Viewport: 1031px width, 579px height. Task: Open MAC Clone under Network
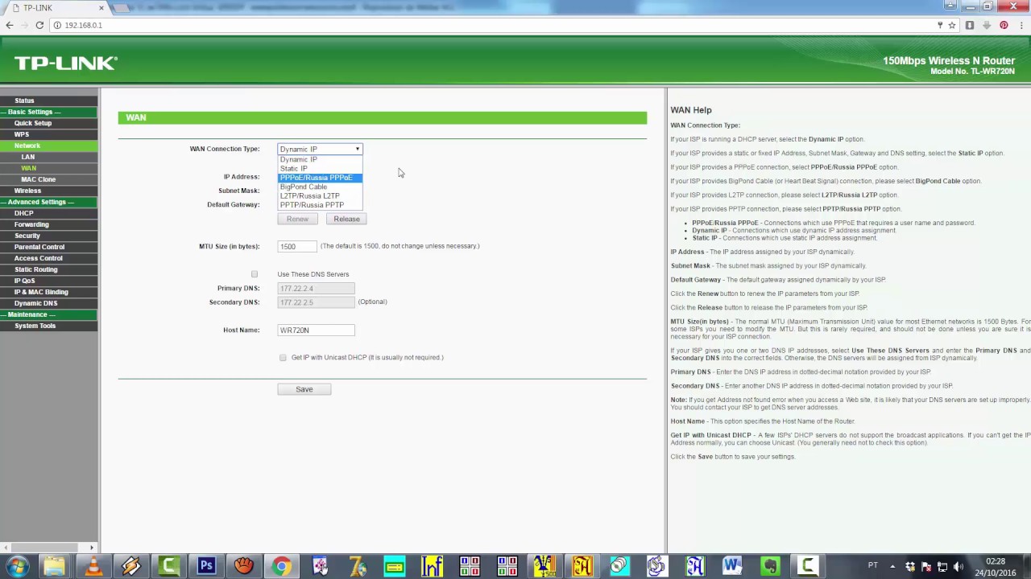pos(38,179)
